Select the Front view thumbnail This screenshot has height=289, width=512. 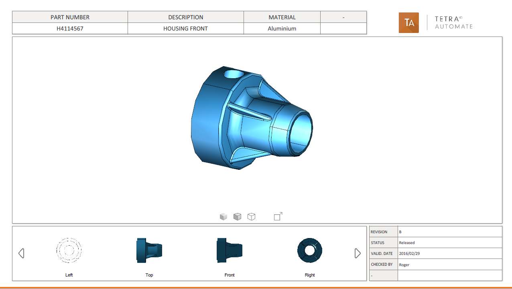[230, 250]
